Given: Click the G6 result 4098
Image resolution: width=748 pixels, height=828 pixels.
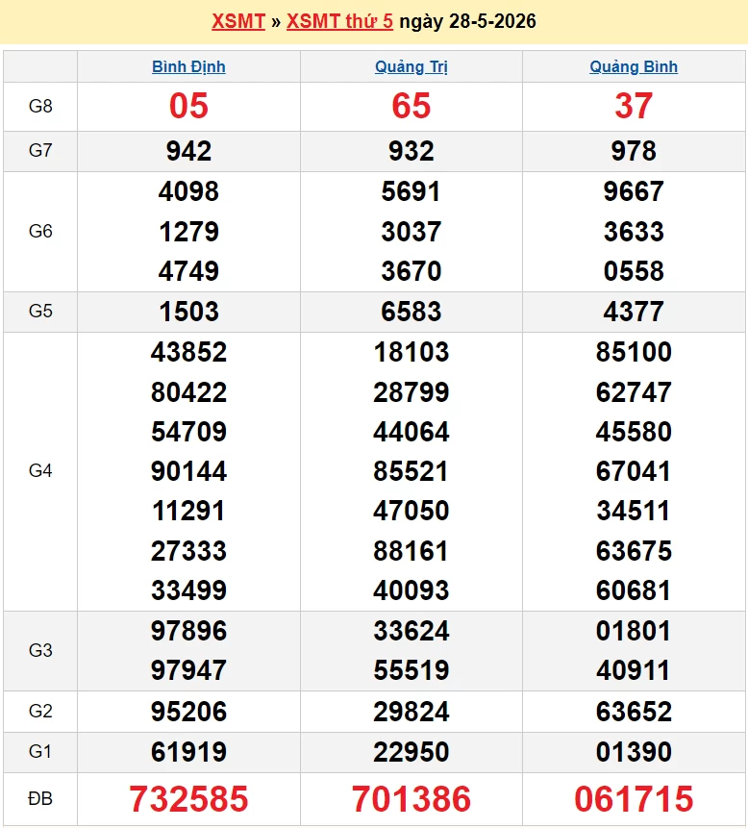Looking at the screenshot, I should [x=188, y=191].
